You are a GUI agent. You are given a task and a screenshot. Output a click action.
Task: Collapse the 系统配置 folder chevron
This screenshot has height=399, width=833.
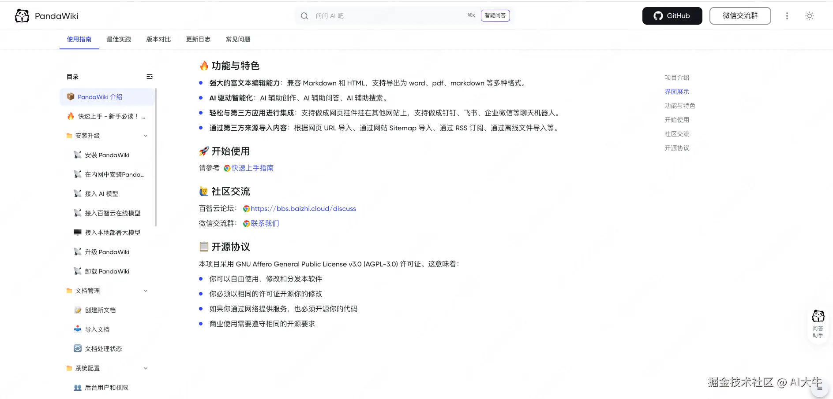[x=146, y=368]
